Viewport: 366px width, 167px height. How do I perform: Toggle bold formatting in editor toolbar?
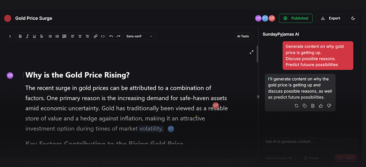tap(20, 36)
